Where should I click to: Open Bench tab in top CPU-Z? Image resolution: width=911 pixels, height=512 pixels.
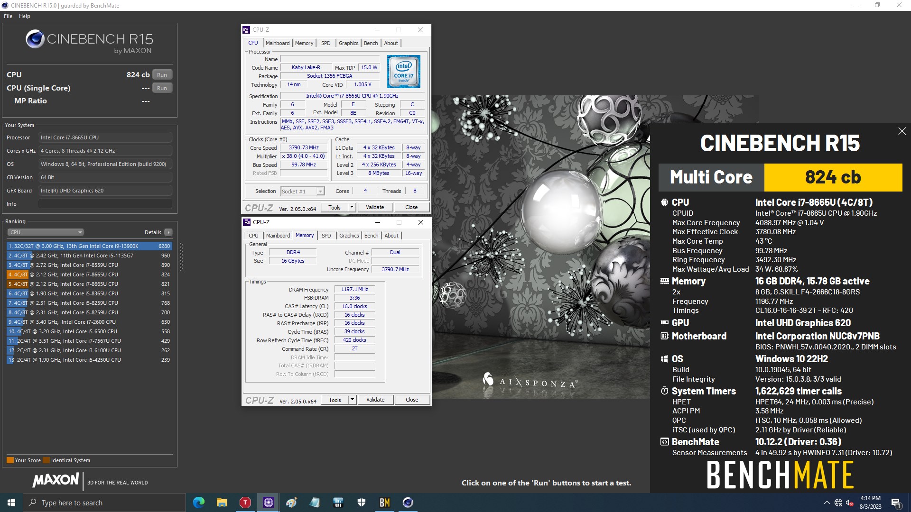[x=371, y=43]
